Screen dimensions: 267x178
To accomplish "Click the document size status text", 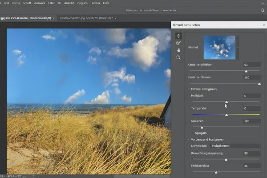I will pos(13,176).
